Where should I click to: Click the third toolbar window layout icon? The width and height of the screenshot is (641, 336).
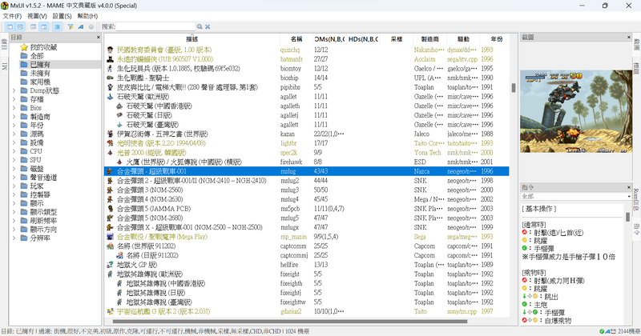[x=33, y=26]
